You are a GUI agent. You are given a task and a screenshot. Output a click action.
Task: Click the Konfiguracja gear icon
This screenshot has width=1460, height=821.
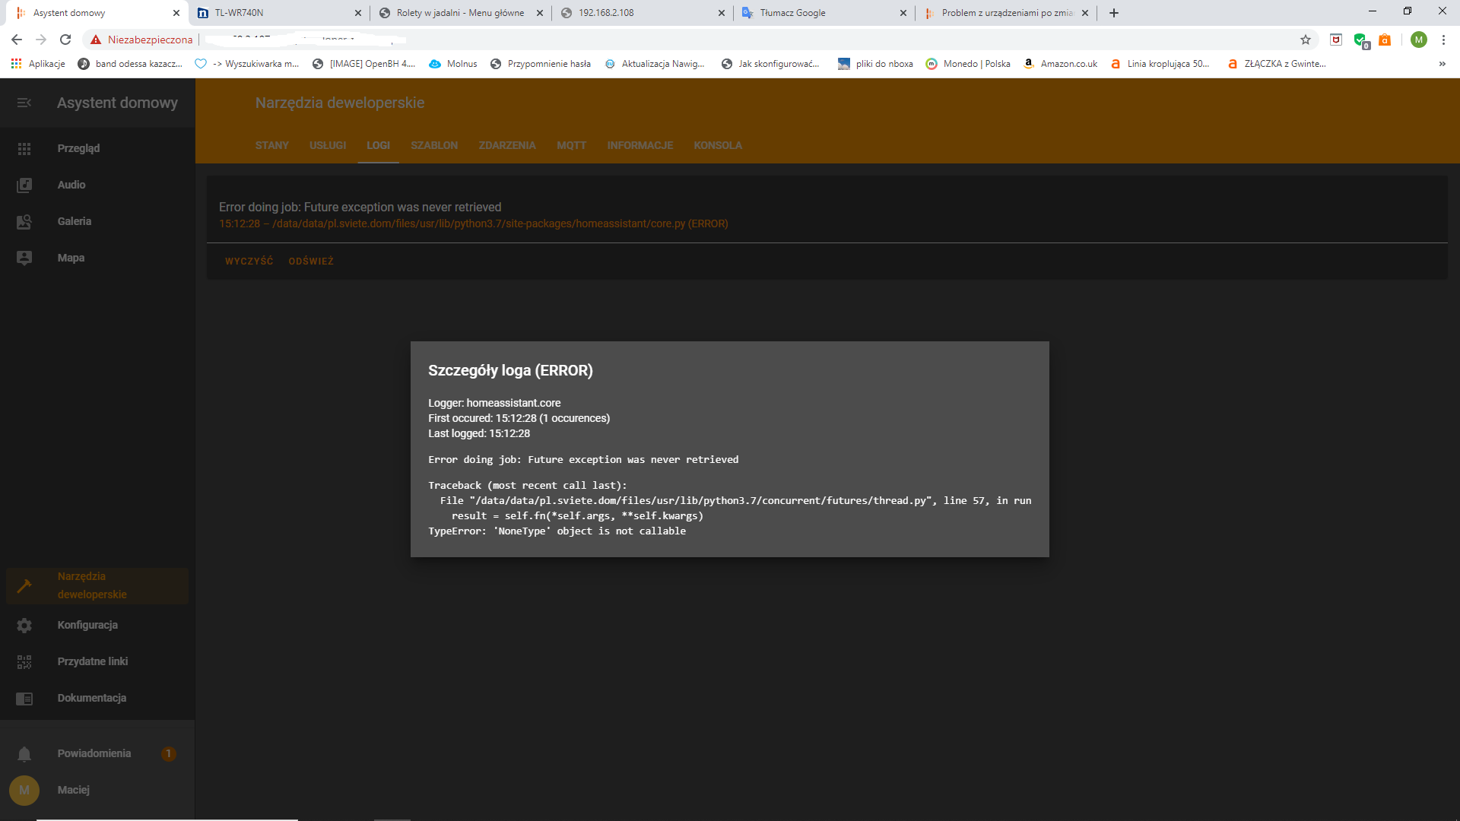[x=24, y=625]
